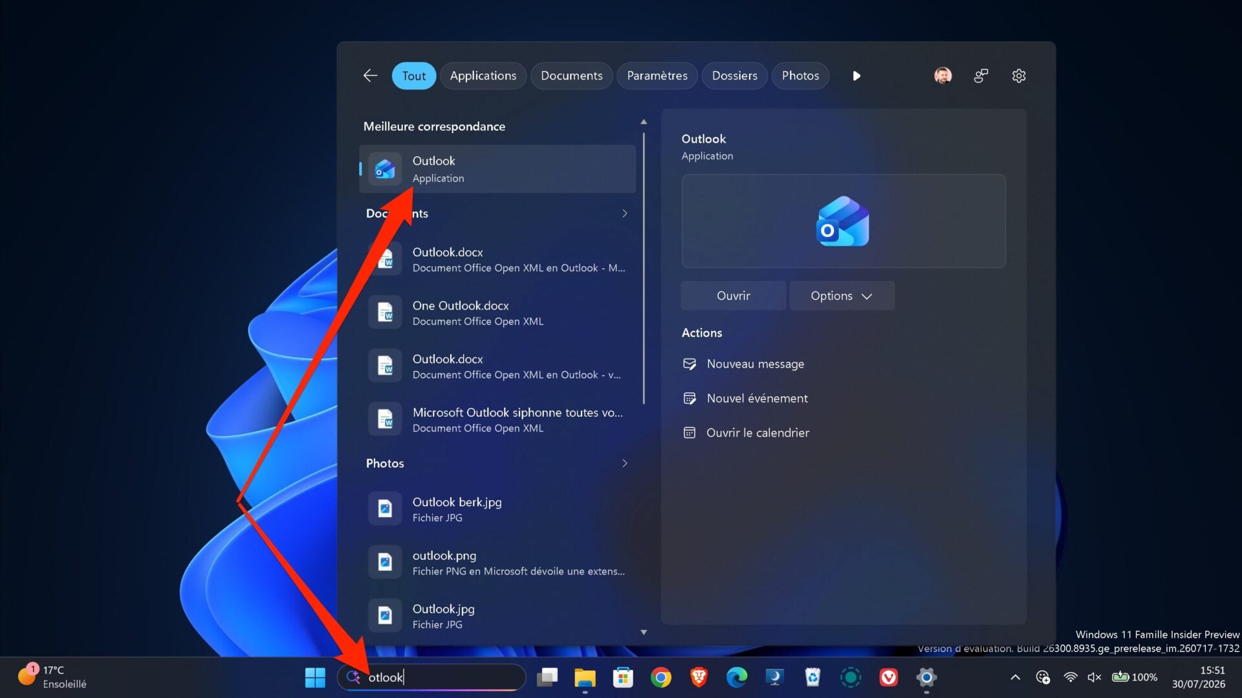Switch to the Paramètres filter tab
The image size is (1242, 698).
[657, 76]
